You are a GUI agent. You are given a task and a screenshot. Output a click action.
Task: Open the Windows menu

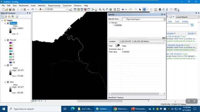coord(78,6)
